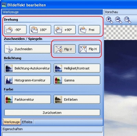This screenshot has width=137, height=136.
Task: Flip image vertically with Flip V
Action: [x=65, y=49]
